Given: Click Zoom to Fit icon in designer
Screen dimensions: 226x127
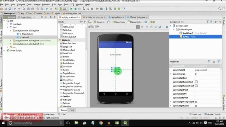Looking at the screenshot, I should tap(138, 27).
